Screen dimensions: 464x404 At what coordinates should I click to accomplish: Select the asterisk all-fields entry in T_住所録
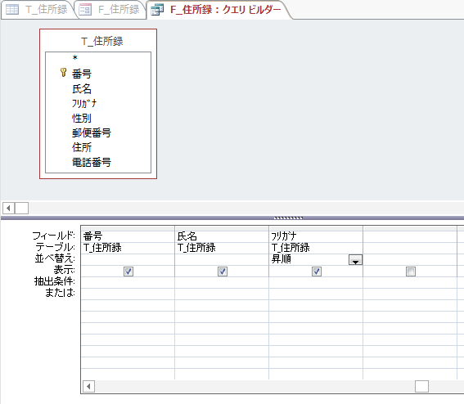(74, 58)
